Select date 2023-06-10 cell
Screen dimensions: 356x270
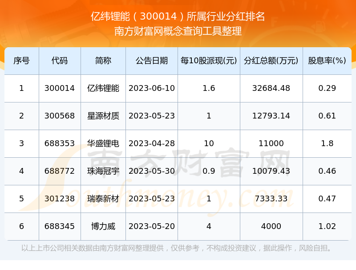152,88
